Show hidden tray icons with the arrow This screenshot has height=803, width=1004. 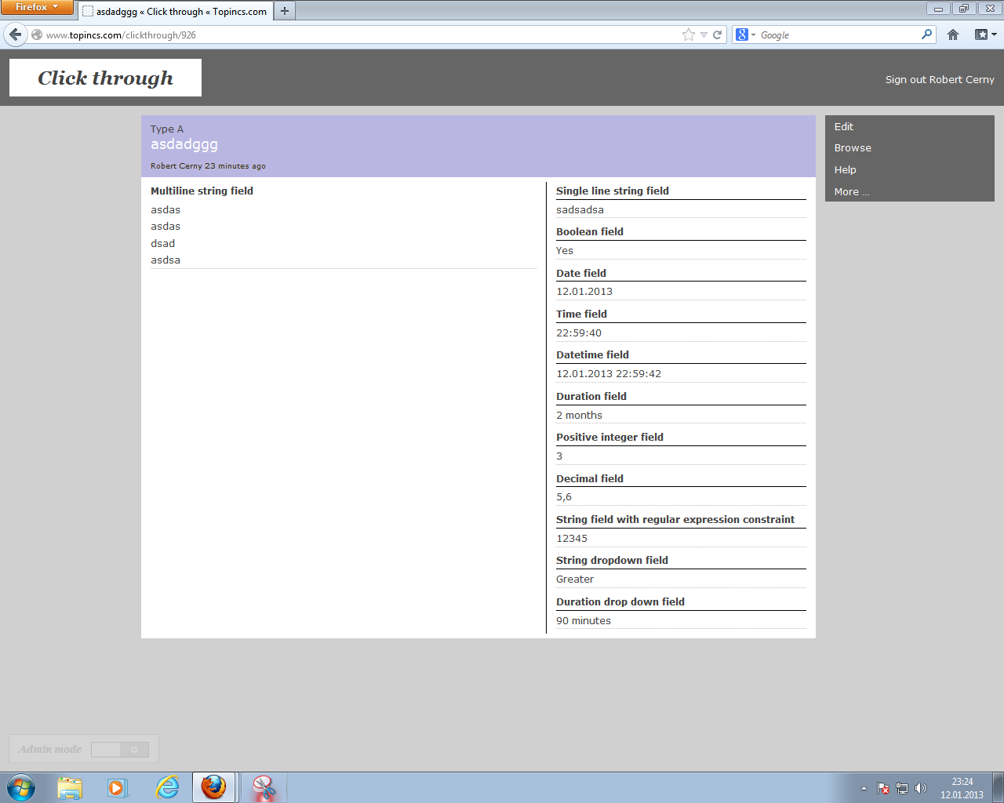pyautogui.click(x=864, y=788)
